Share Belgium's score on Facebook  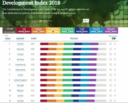click(x=110, y=90)
